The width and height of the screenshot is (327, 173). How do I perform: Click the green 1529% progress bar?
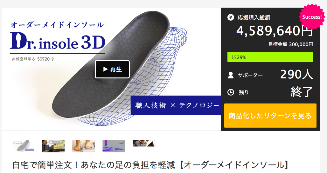pyautogui.click(x=270, y=57)
